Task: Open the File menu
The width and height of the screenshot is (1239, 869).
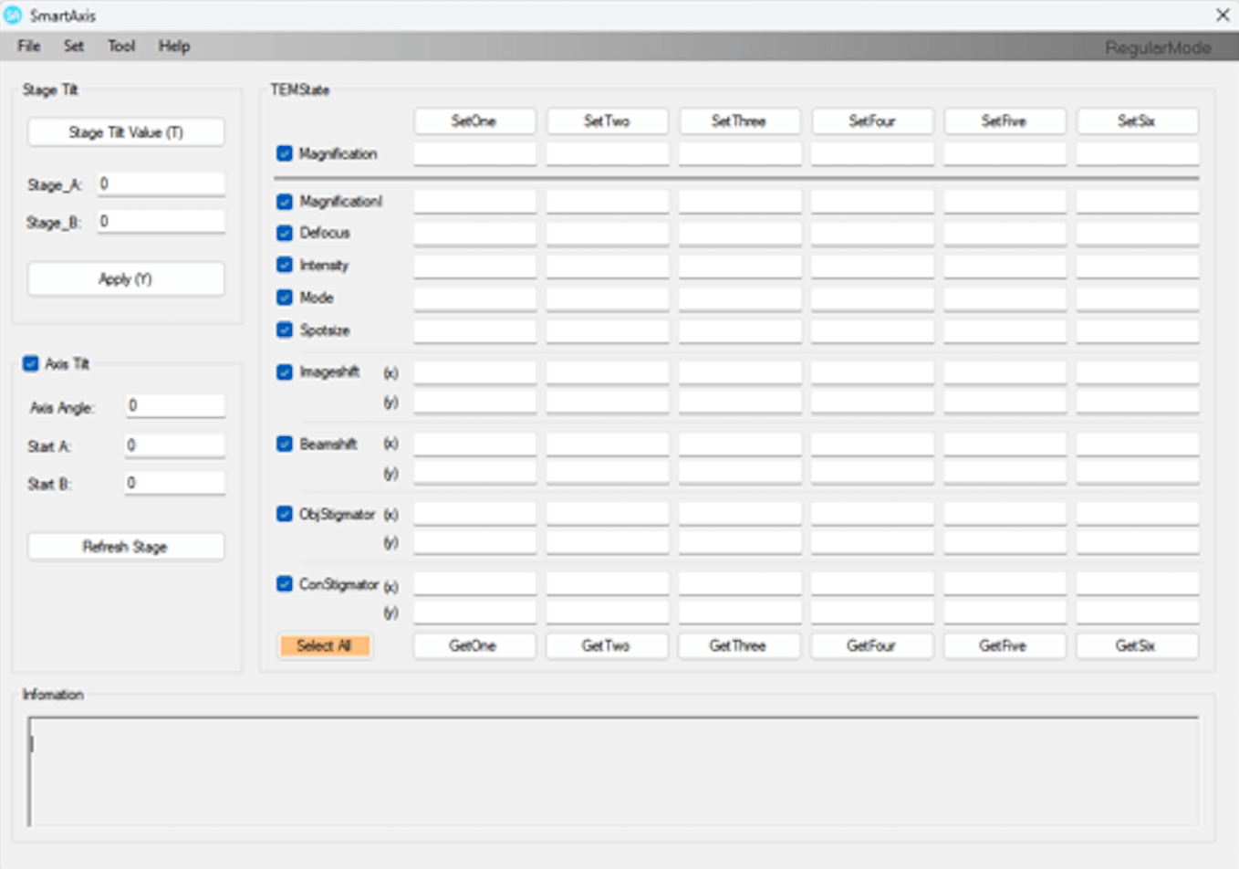Action: (x=29, y=47)
